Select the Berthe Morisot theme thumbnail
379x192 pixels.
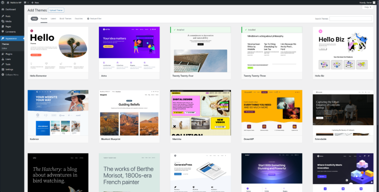pos(129,173)
